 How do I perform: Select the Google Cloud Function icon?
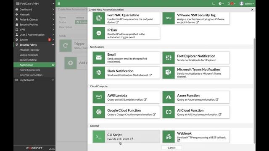tap(99, 112)
